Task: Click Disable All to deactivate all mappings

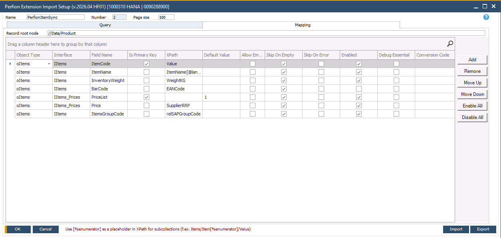Action: 472,117
